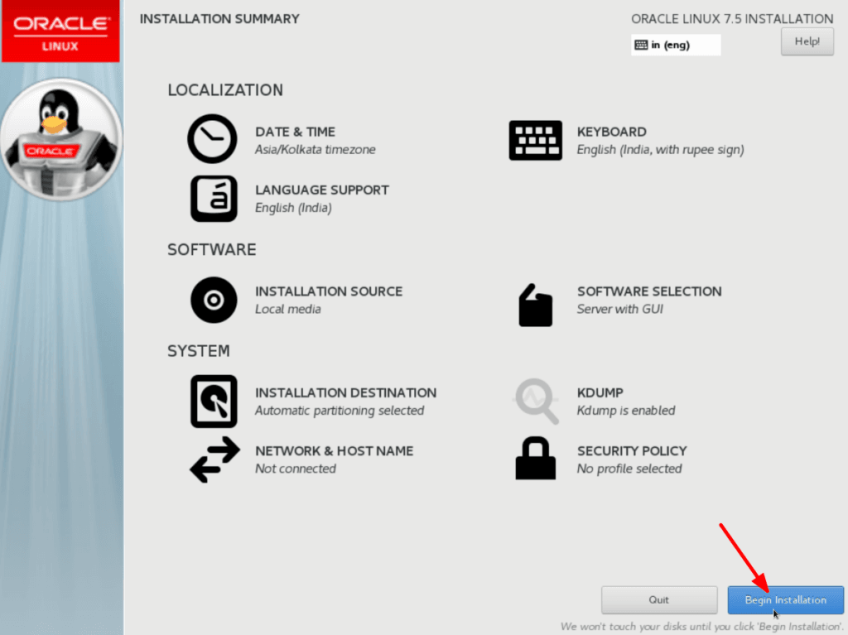Open SECURITY POLICY label

tap(632, 451)
